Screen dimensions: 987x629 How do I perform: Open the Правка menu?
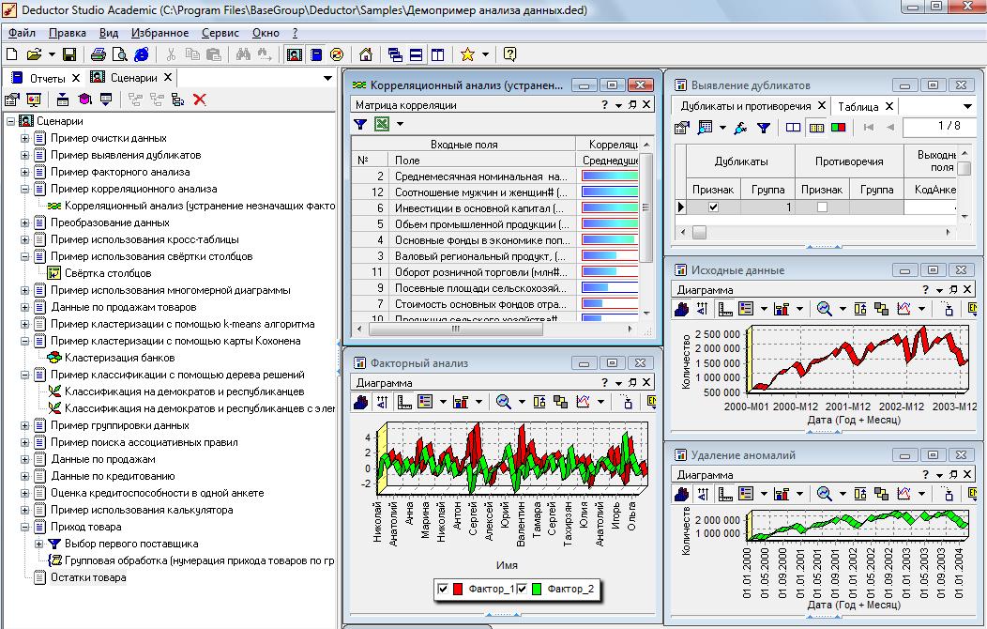tap(68, 33)
